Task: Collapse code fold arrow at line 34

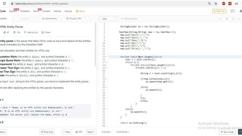Action: tap(106, 109)
